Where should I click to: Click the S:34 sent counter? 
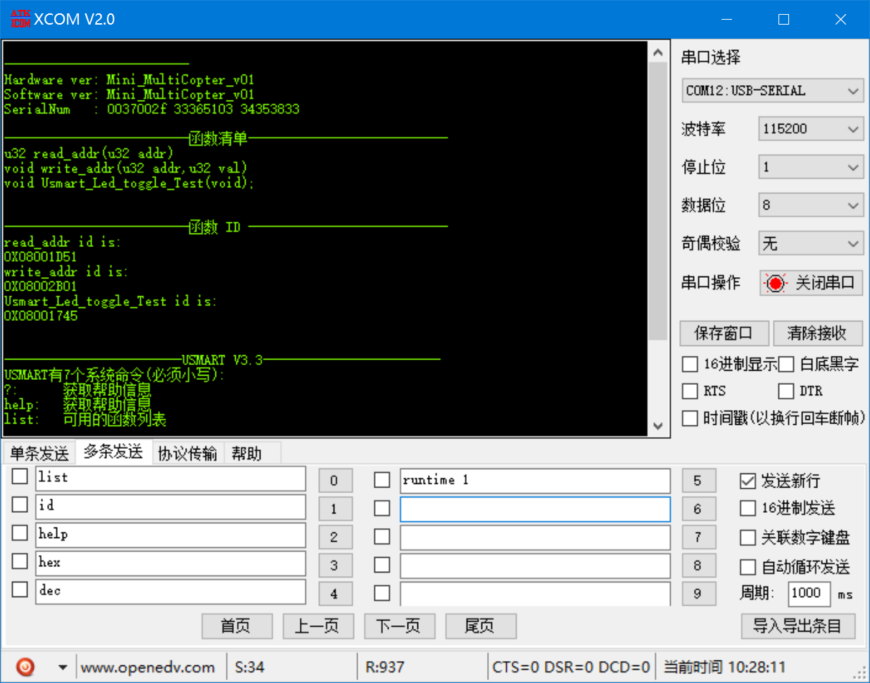coord(249,668)
